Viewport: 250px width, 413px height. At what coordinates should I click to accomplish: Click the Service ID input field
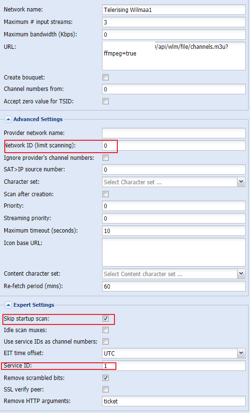pyautogui.click(x=174, y=366)
